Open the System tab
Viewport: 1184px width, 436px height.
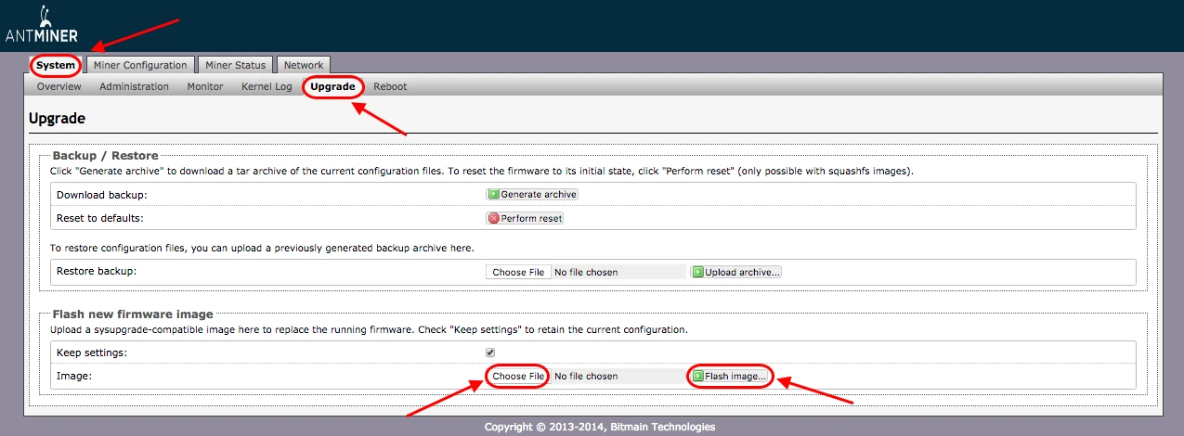click(x=56, y=65)
